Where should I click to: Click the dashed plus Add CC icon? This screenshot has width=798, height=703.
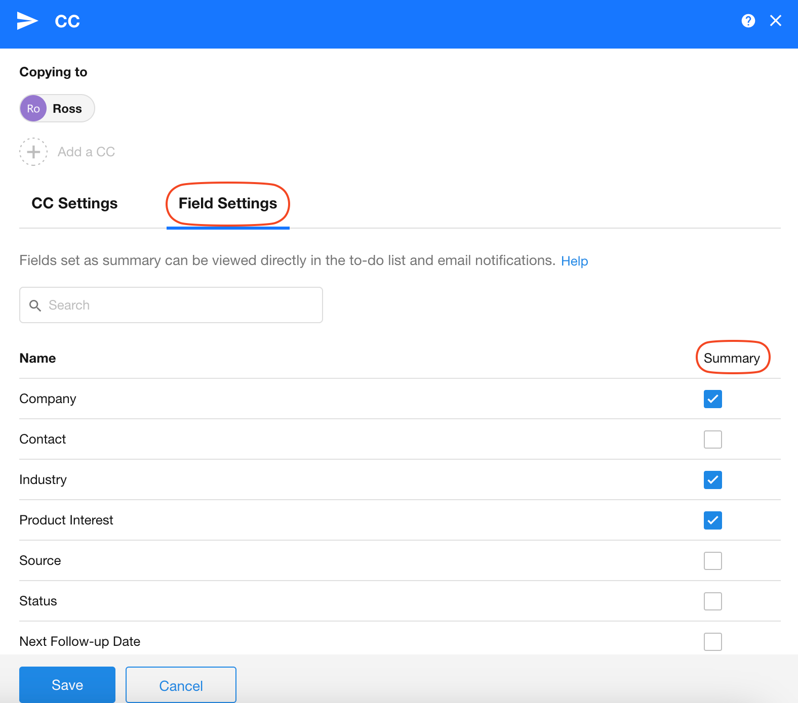point(33,152)
